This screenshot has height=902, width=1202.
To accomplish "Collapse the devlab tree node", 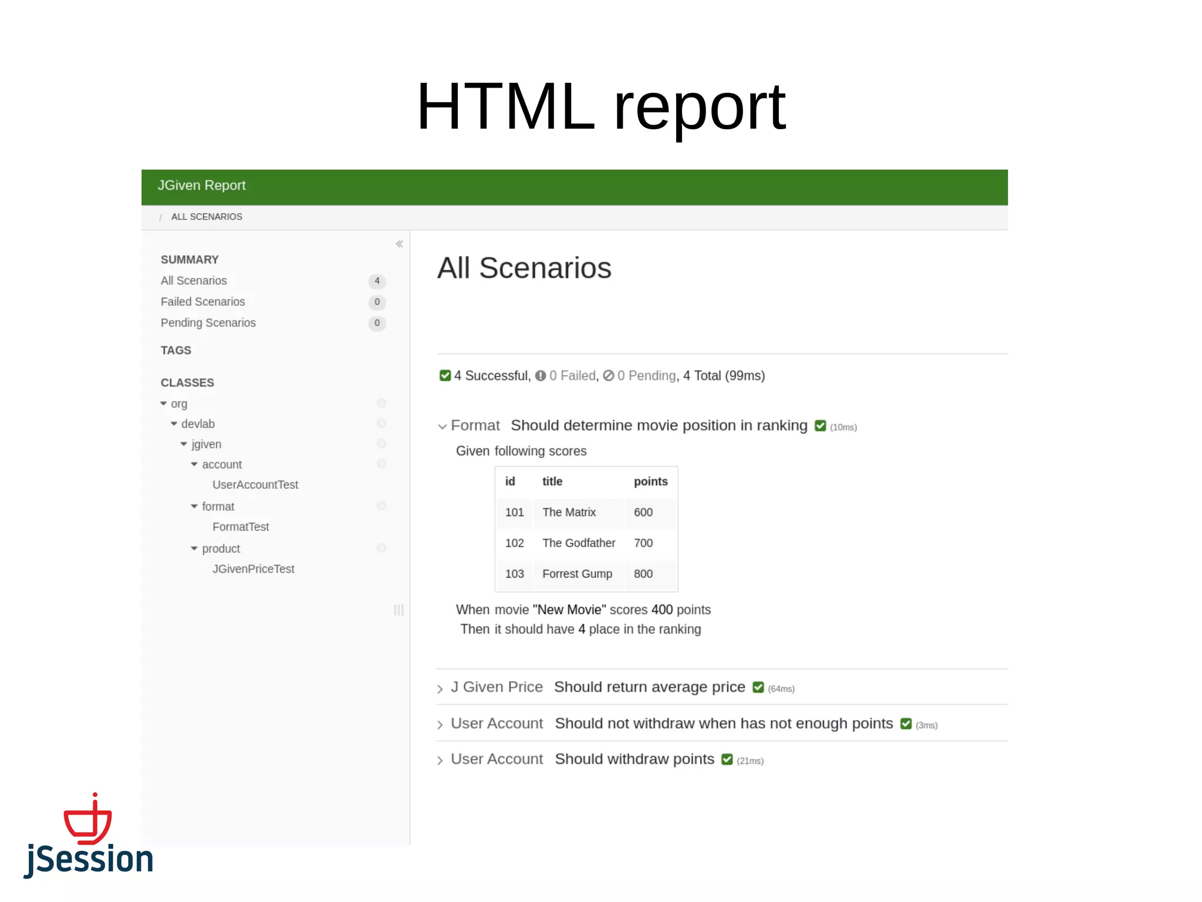I will pyautogui.click(x=174, y=423).
